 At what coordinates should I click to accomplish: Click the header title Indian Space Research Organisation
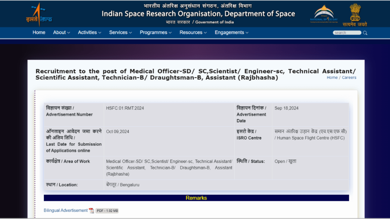pos(198,14)
